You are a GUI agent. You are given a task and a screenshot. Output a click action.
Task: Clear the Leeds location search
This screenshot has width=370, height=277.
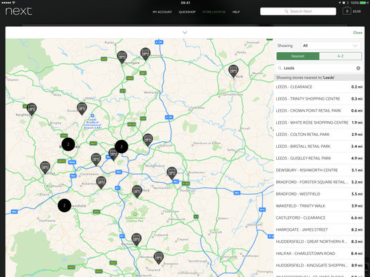pyautogui.click(x=358, y=68)
